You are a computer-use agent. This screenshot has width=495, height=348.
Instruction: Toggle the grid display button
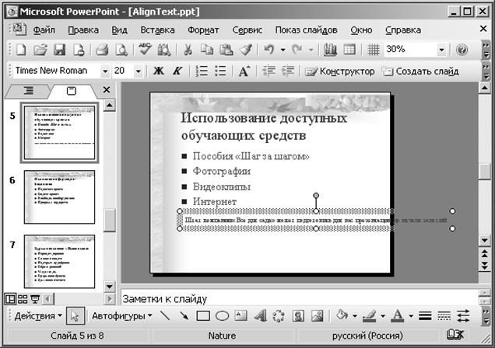click(374, 50)
